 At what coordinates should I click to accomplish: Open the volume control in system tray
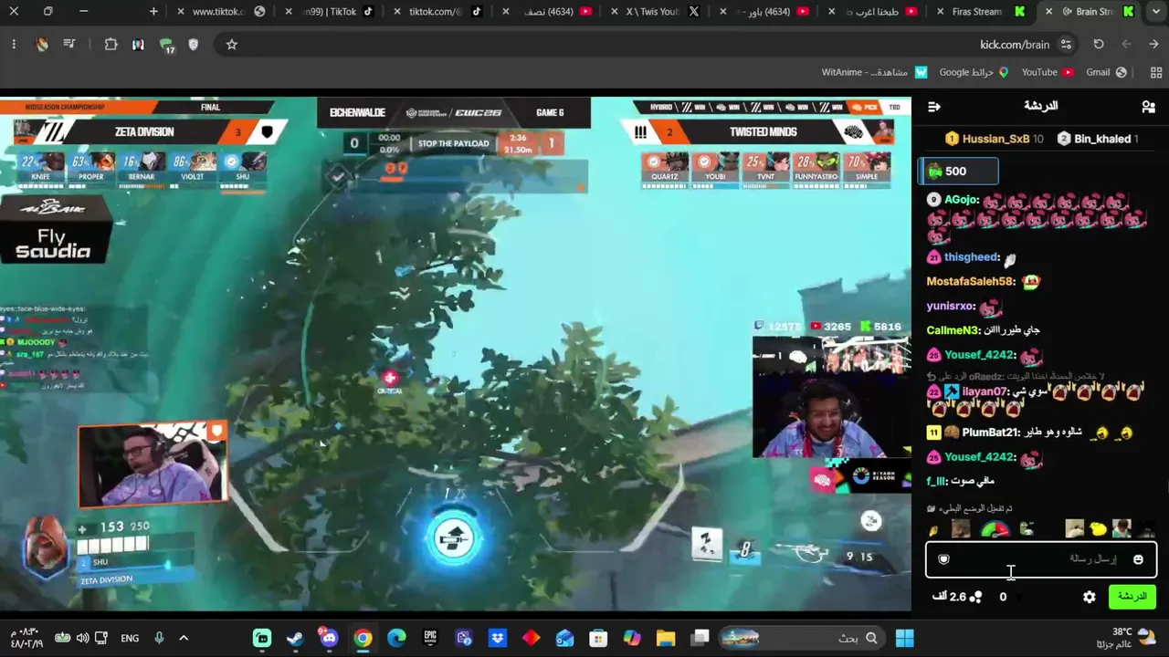pyautogui.click(x=82, y=638)
